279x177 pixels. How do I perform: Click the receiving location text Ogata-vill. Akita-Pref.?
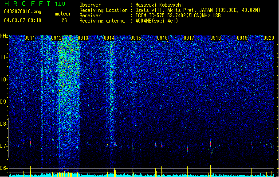(166, 10)
